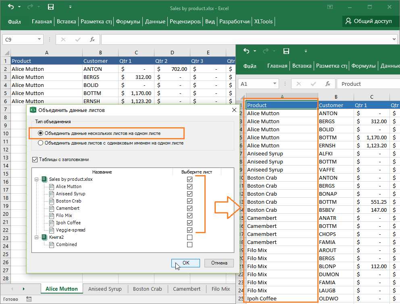Open the Name Box dropdown showing C9
The width and height of the screenshot is (400, 304).
(x=39, y=39)
